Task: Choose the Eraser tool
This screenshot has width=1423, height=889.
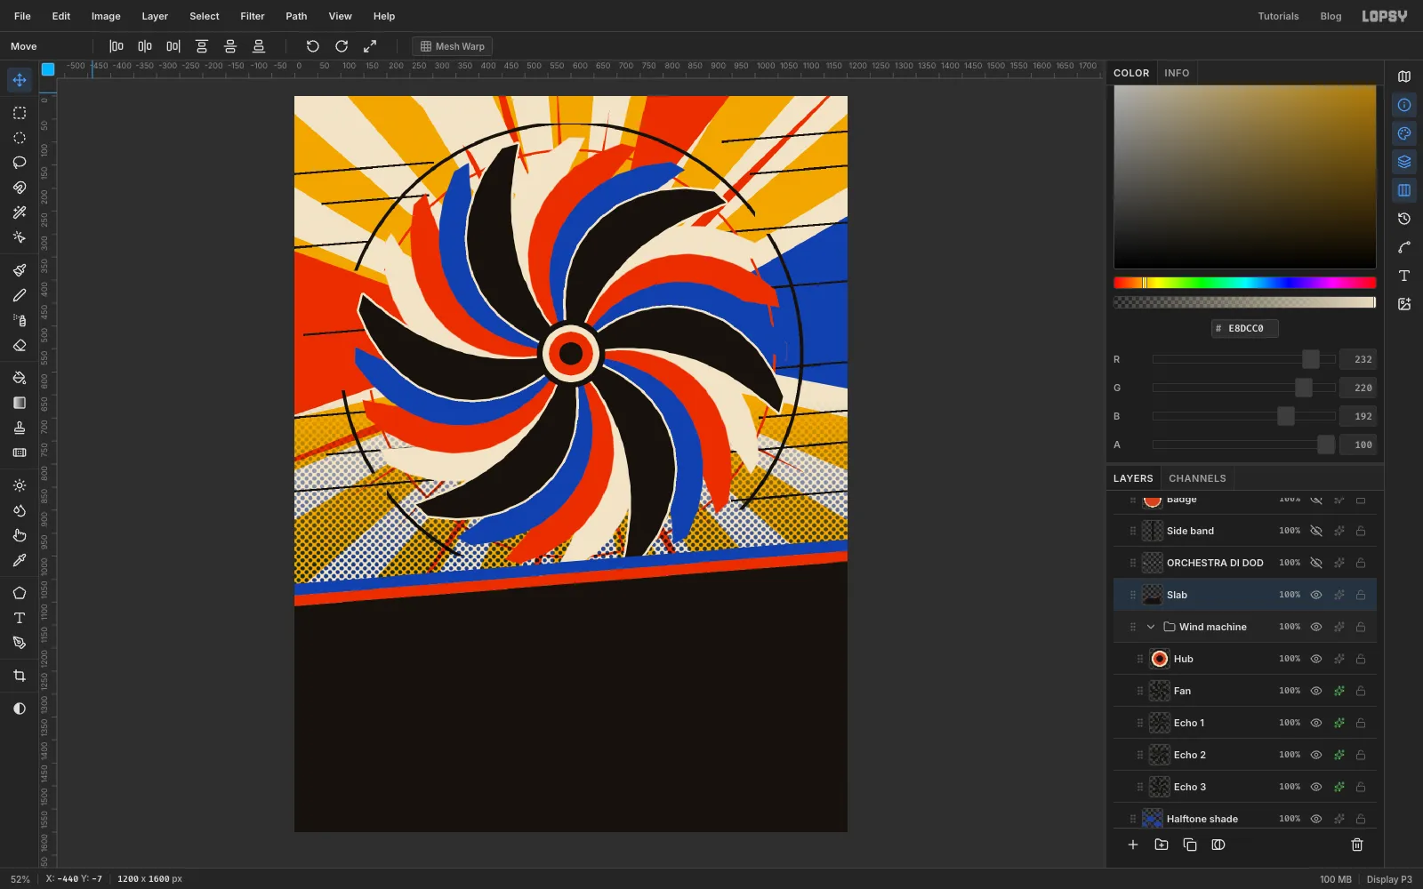Action: (20, 345)
